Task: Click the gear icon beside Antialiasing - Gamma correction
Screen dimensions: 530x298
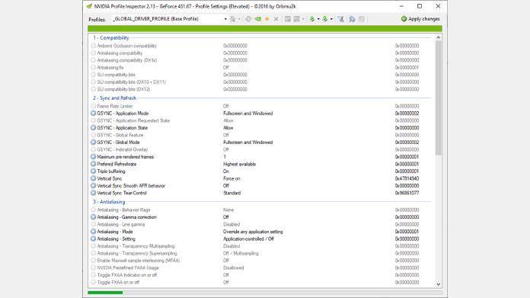Action: [94, 217]
